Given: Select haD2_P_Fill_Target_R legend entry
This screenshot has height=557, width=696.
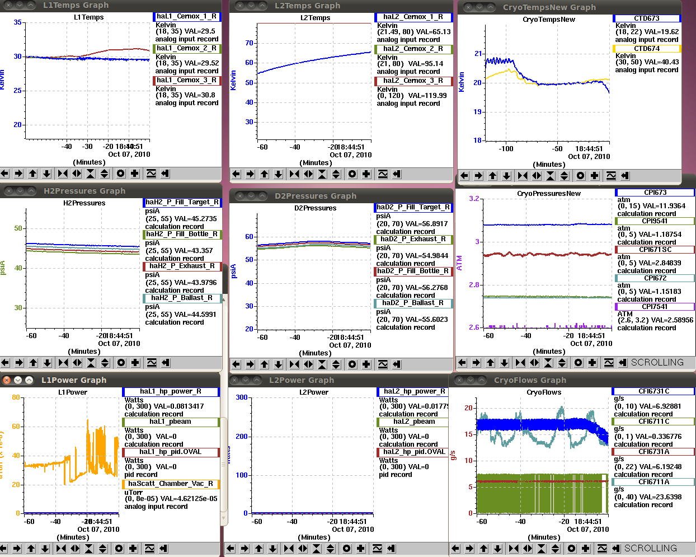Looking at the screenshot, I should (413, 208).
